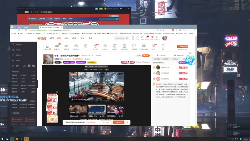This screenshot has width=250, height=141.
Task: Open the More ellipsis icon in toolbar
Action: coord(163,46)
